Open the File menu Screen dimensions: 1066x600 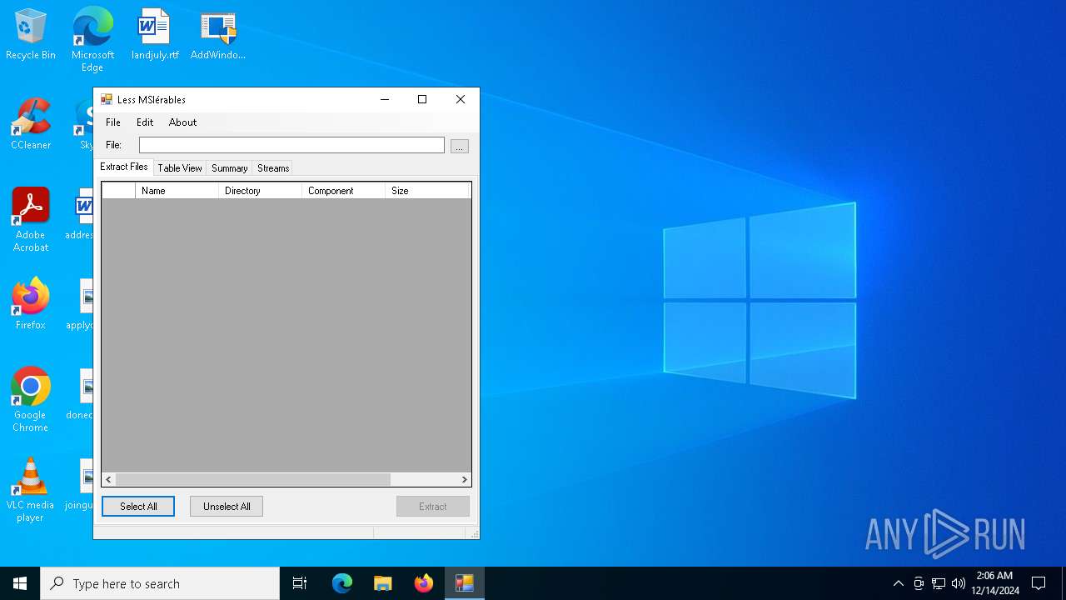pos(113,122)
